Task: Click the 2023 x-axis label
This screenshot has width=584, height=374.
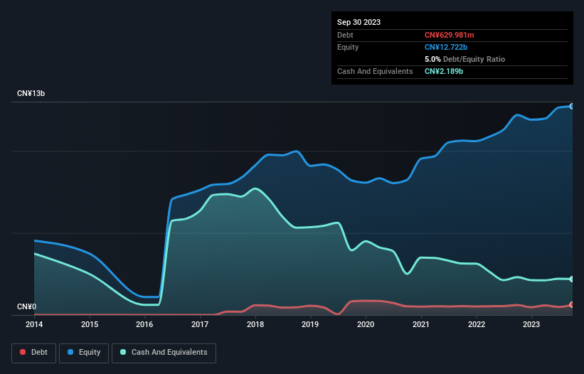Action: (531, 324)
